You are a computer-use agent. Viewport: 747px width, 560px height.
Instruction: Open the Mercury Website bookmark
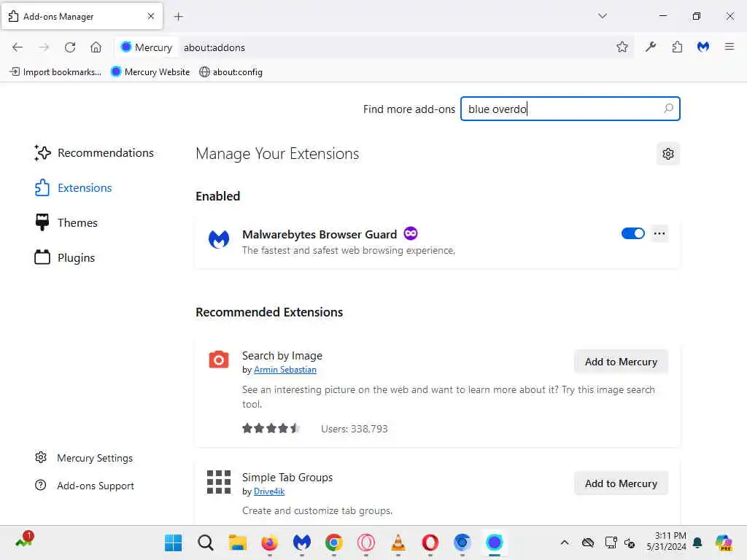(x=150, y=72)
